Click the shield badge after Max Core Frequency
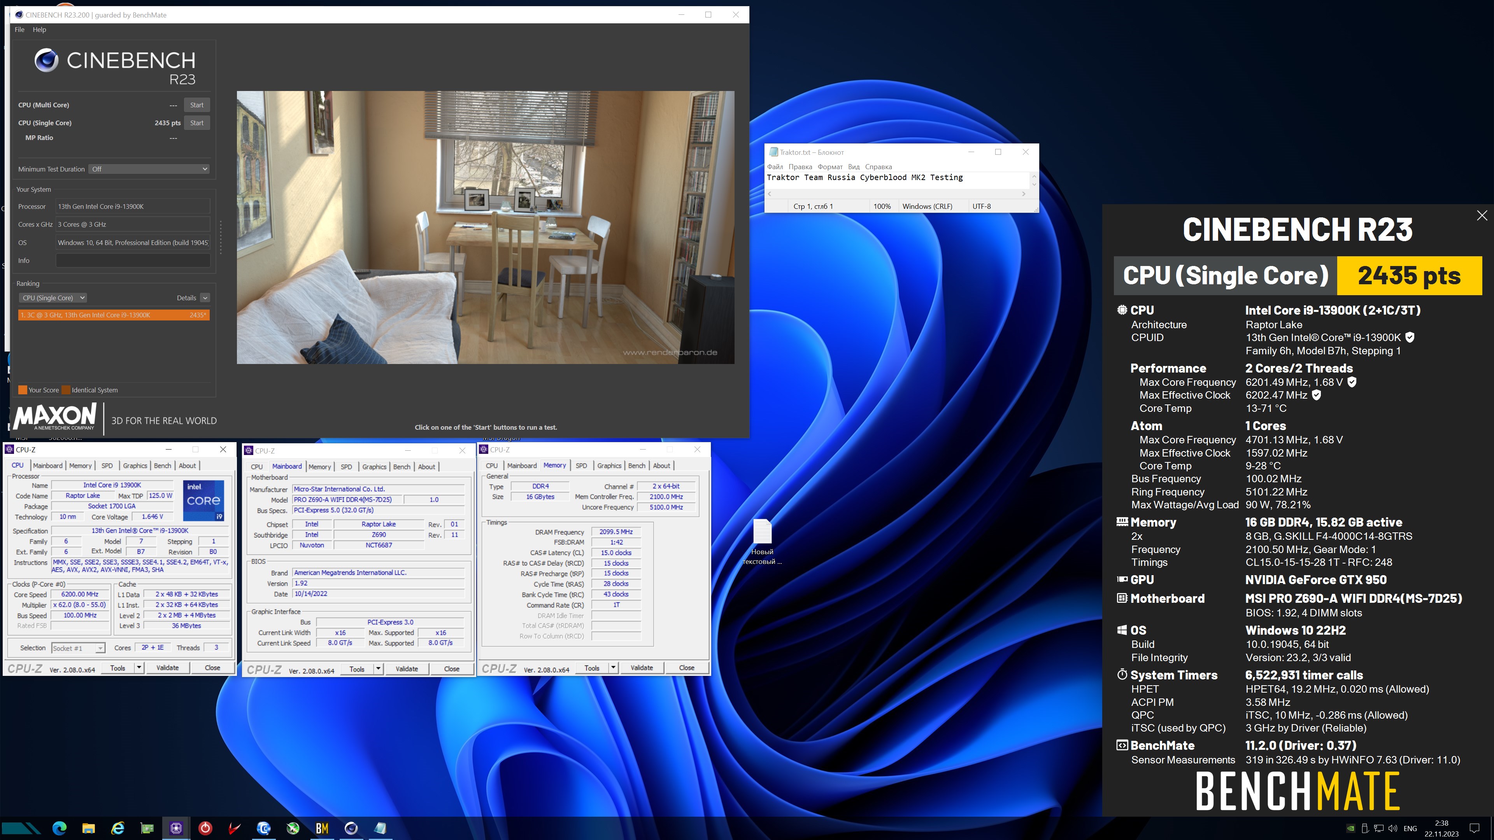This screenshot has height=840, width=1494. [x=1352, y=382]
